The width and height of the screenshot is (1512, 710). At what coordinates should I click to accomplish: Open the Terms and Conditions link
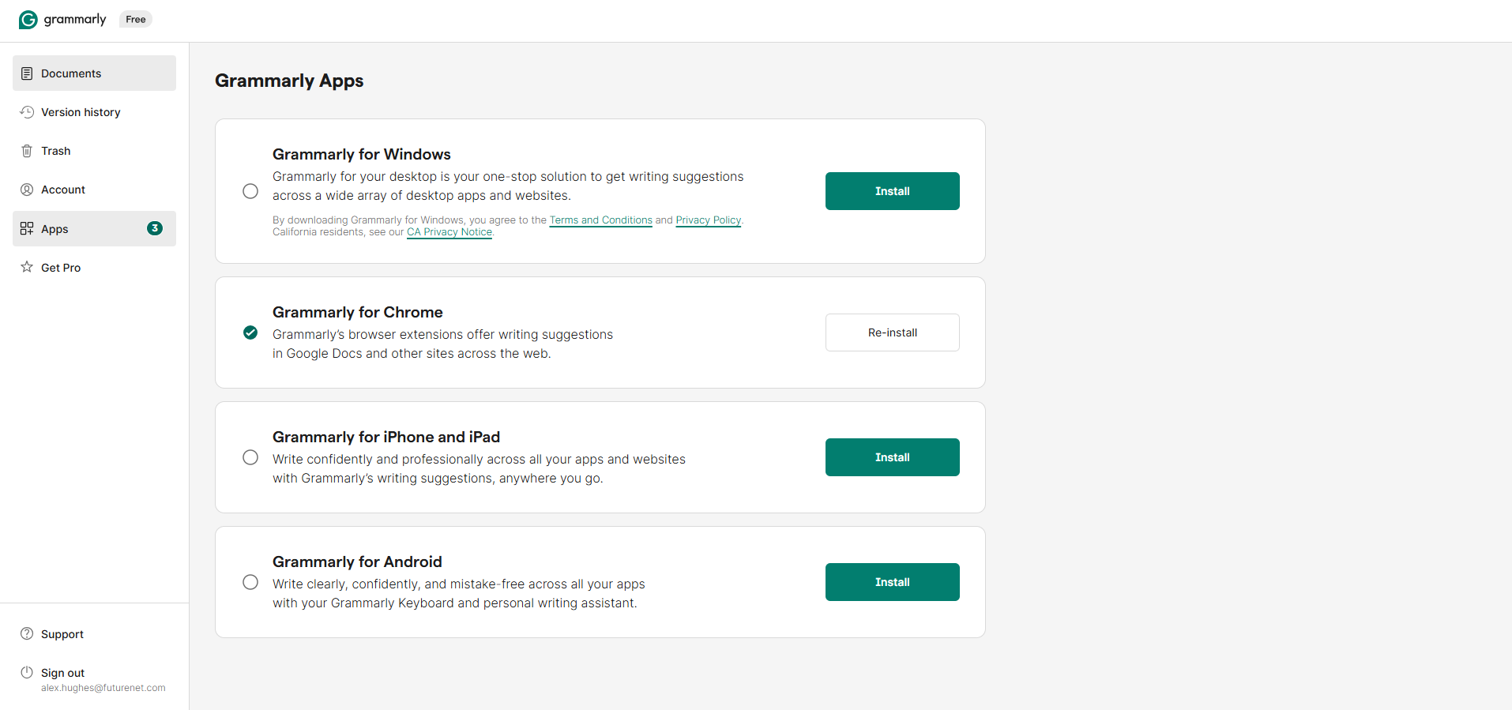pos(600,220)
